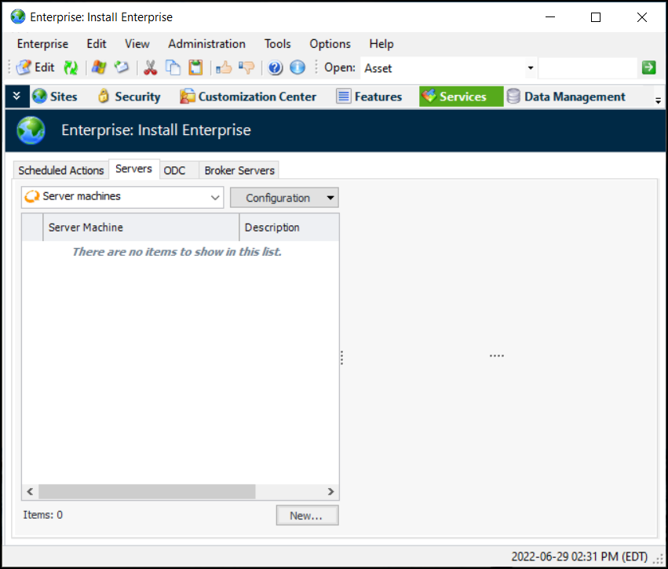Maximize the Enterprise window
The image size is (668, 569).
pos(596,17)
